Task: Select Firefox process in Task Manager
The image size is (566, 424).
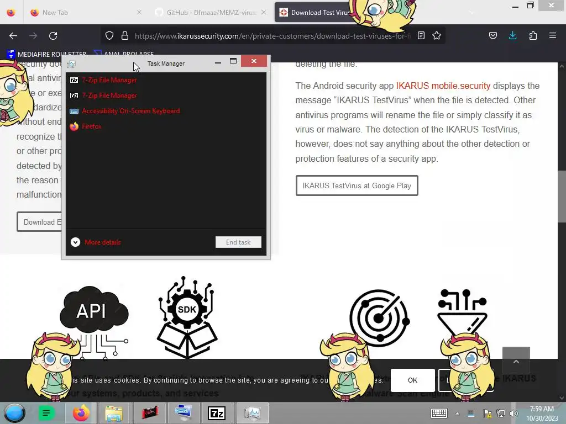Action: pos(166,126)
